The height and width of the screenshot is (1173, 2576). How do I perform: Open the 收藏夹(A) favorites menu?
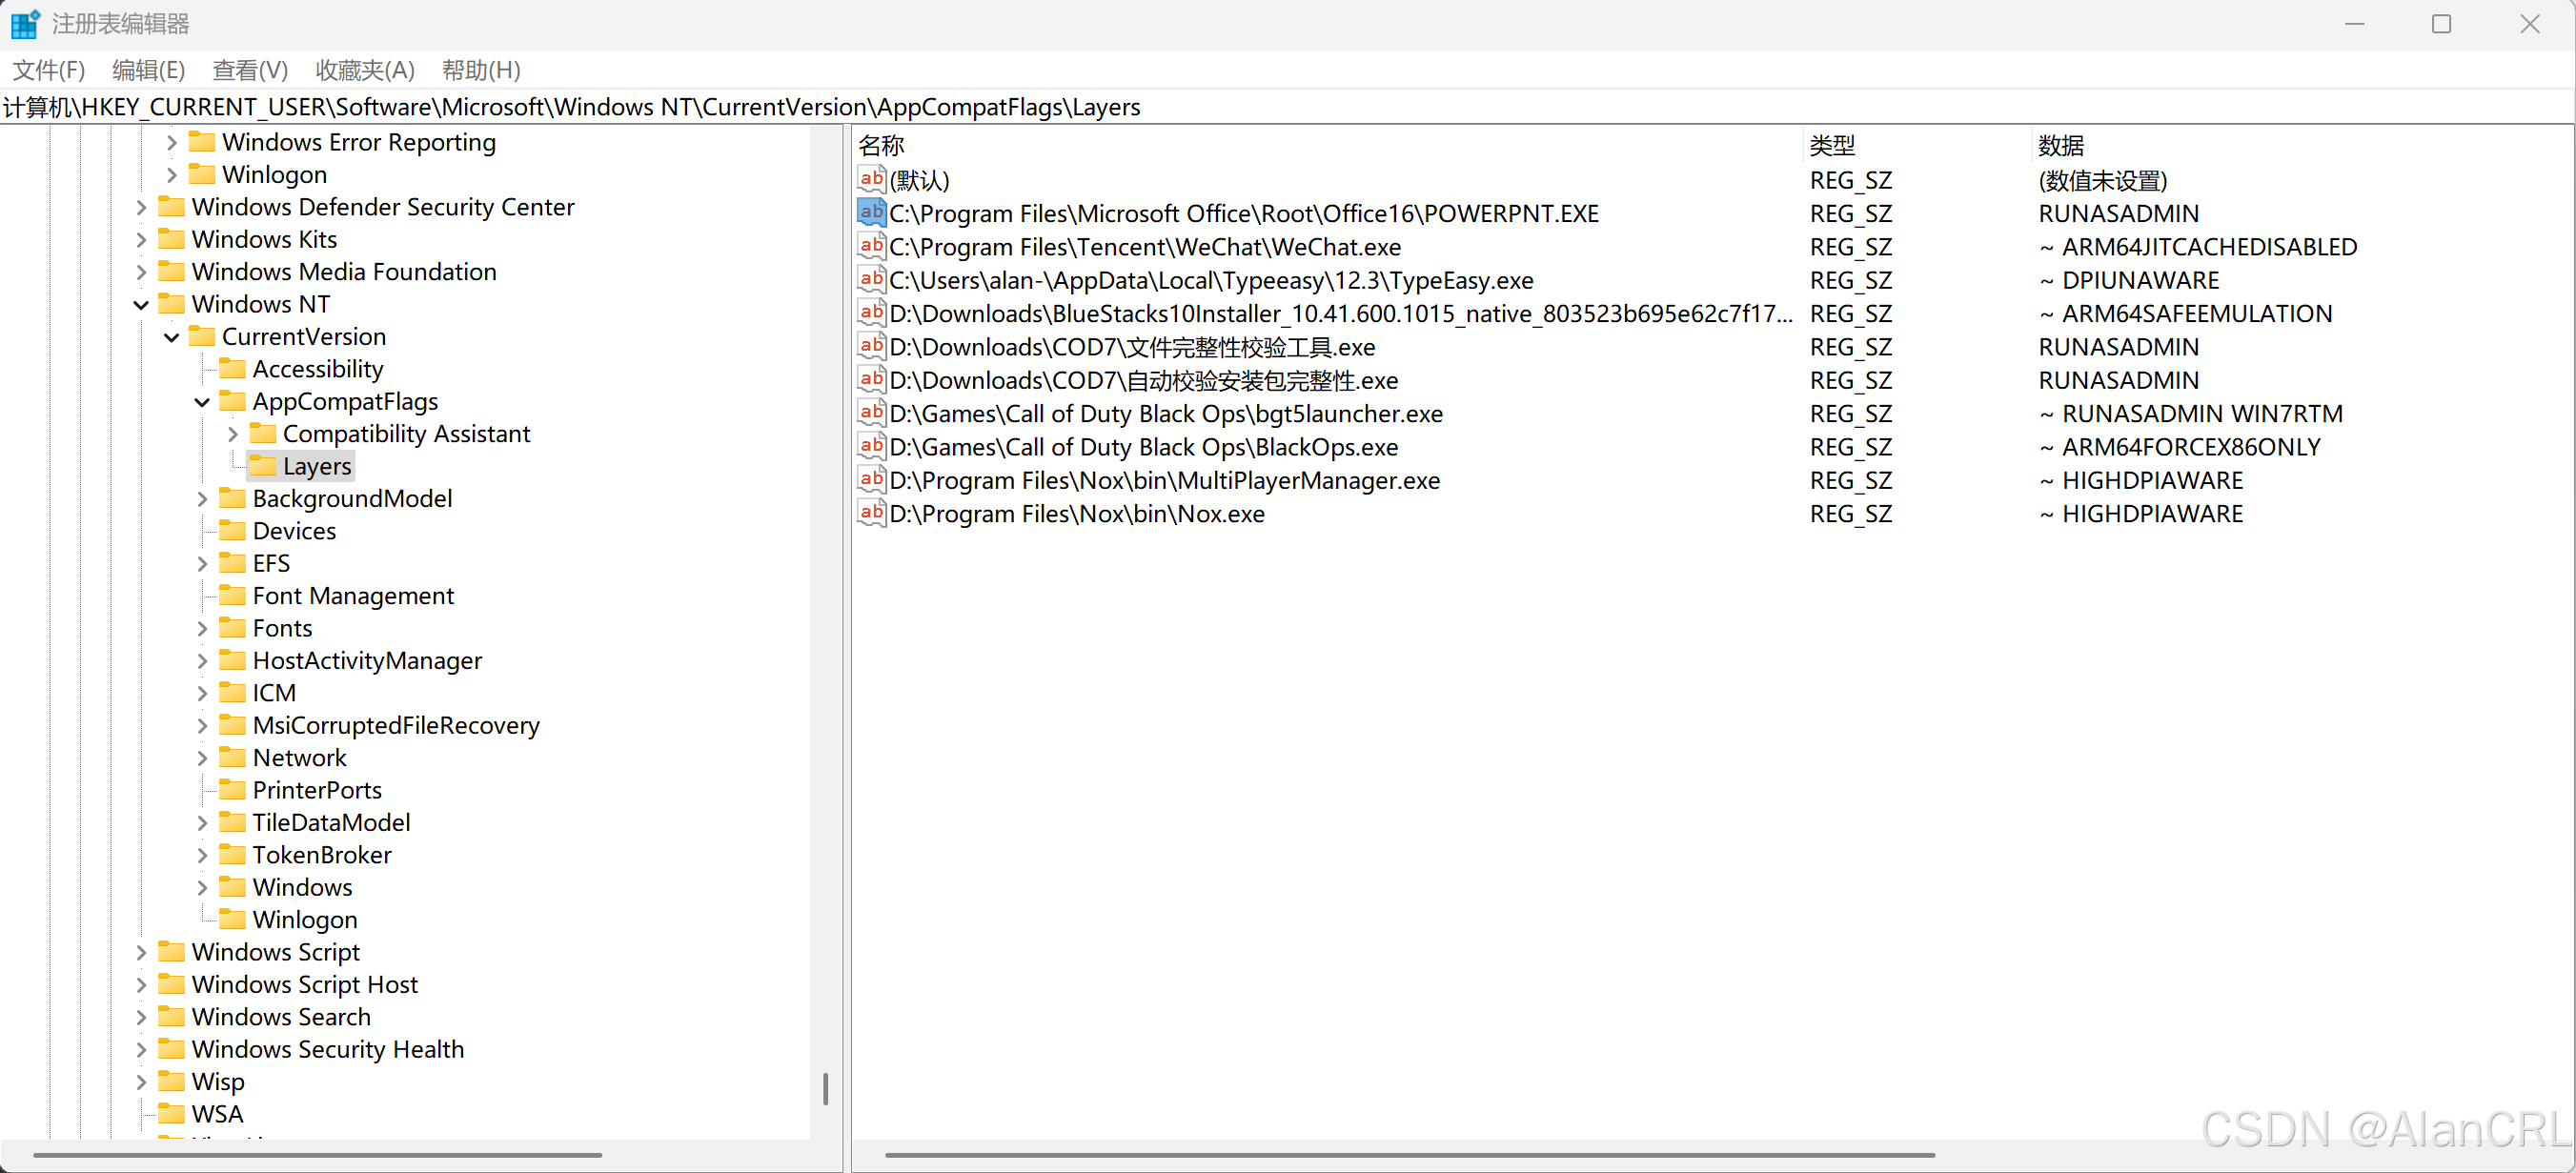[x=364, y=70]
